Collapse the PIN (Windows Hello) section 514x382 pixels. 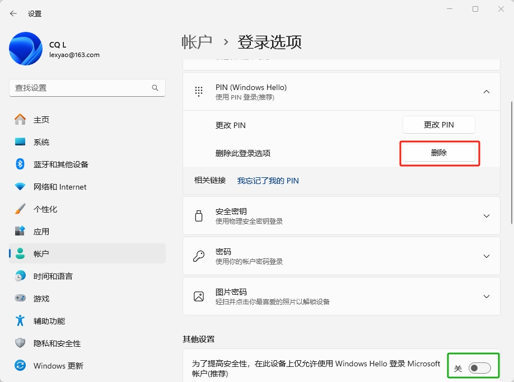coord(486,91)
